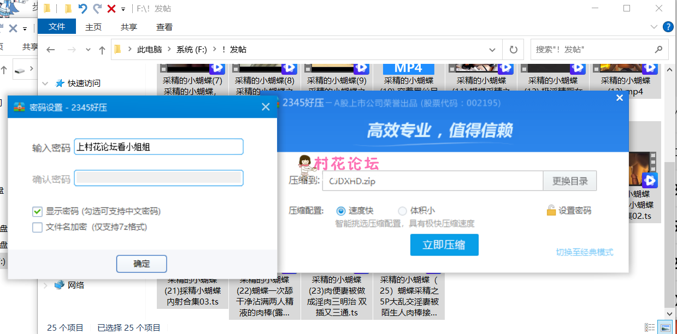Open the 文件 ribbon tab
Viewport: 677px width, 334px height.
57,26
